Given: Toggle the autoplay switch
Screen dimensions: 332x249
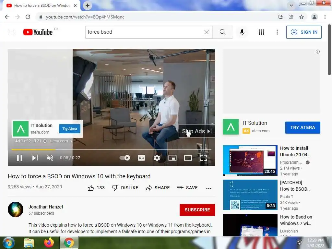Looking at the screenshot, I should click(125, 158).
